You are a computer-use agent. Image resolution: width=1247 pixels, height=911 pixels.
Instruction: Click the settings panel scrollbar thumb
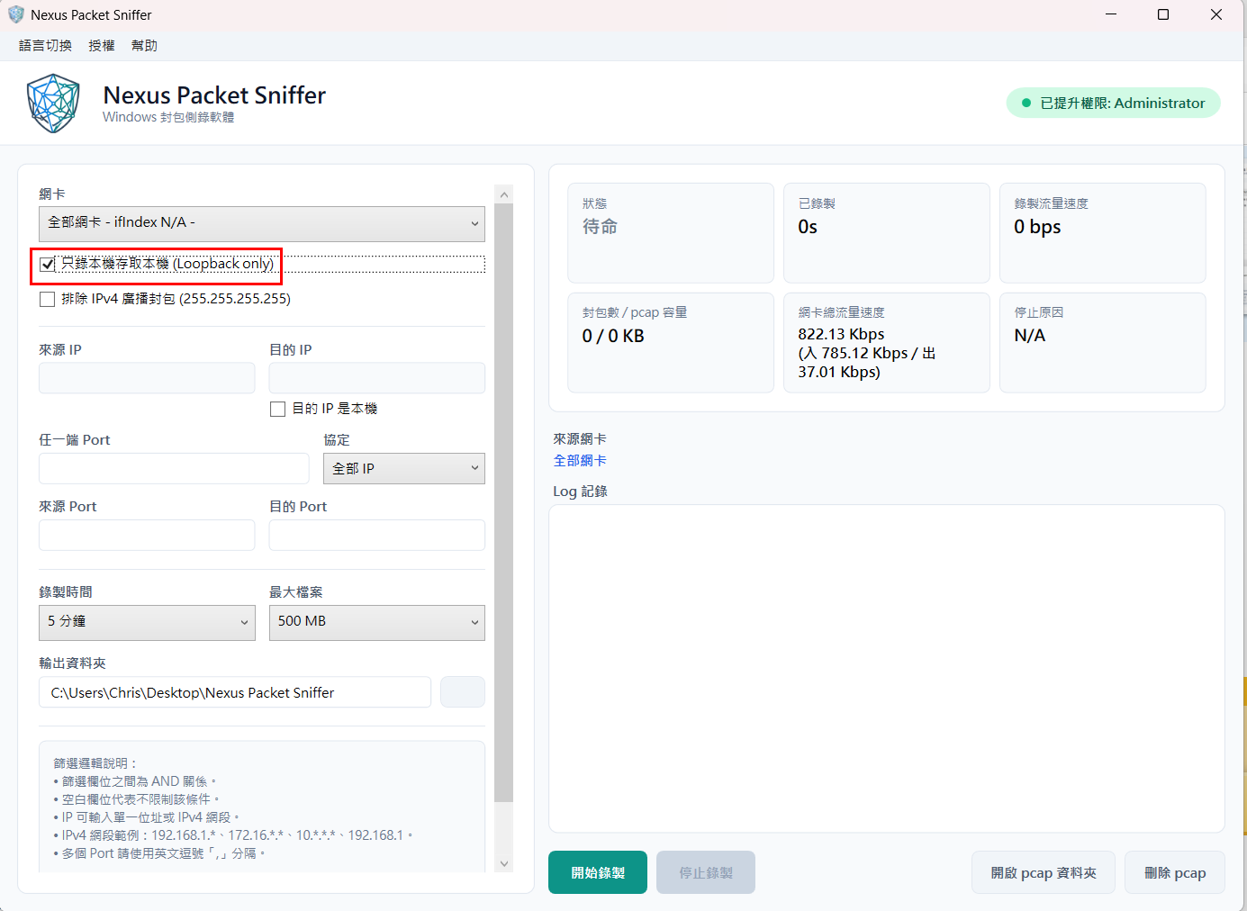(x=504, y=502)
